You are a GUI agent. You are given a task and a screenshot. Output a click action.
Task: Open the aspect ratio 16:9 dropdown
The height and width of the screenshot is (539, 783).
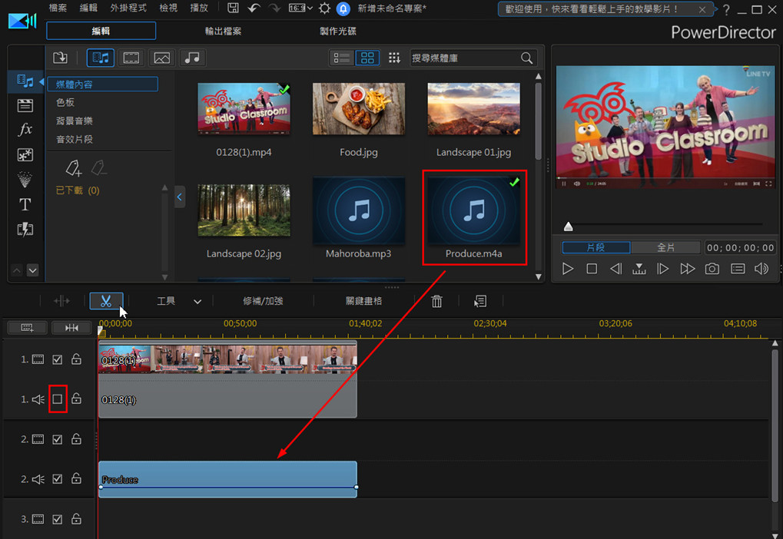(301, 8)
